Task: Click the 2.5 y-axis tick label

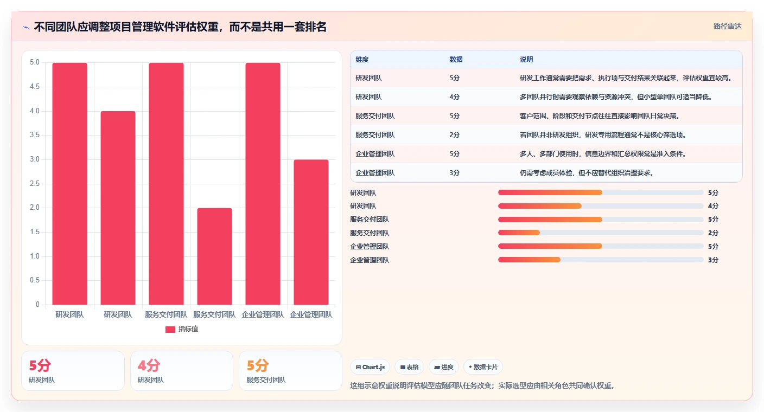Action: click(x=34, y=184)
